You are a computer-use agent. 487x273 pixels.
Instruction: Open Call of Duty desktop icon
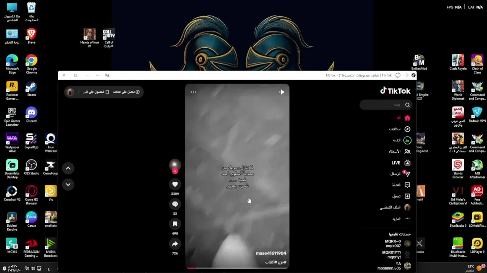109,38
